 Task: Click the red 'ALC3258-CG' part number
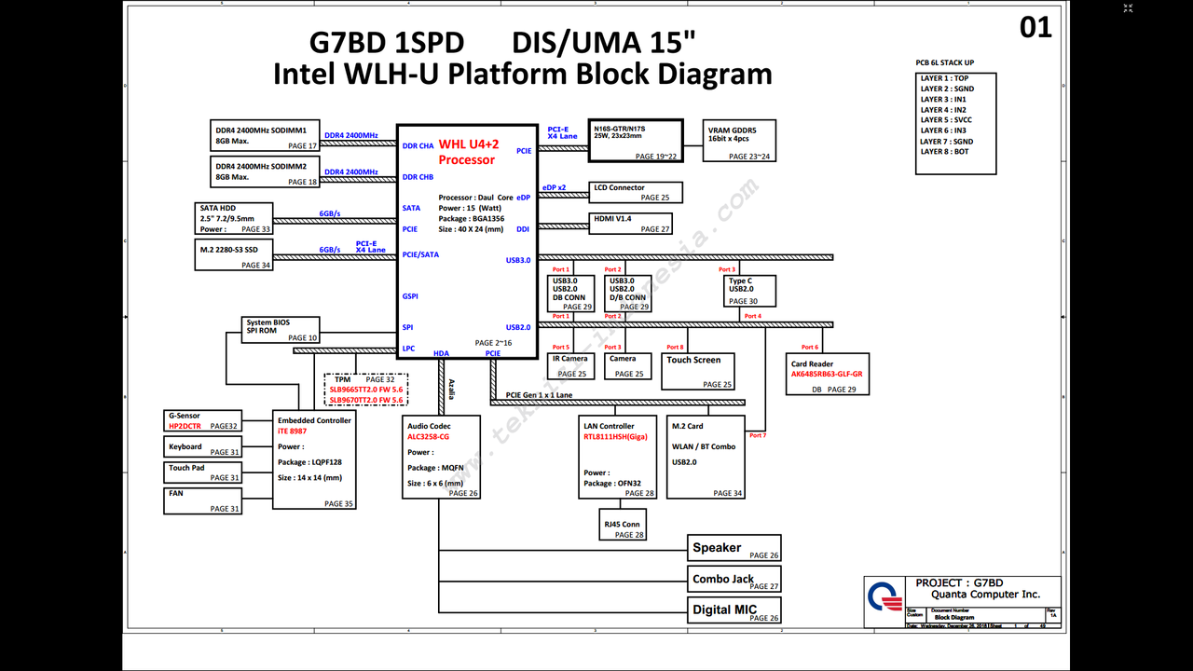coord(428,436)
